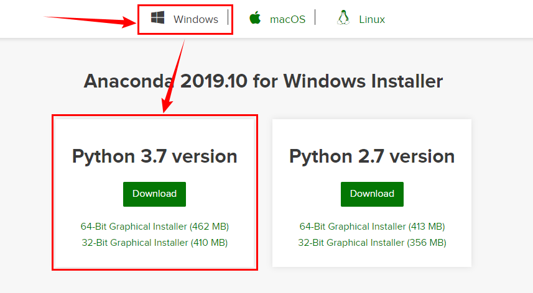Click the Anaconda 2019.10 for Windows Installer title
This screenshot has width=533, height=293.
[264, 81]
